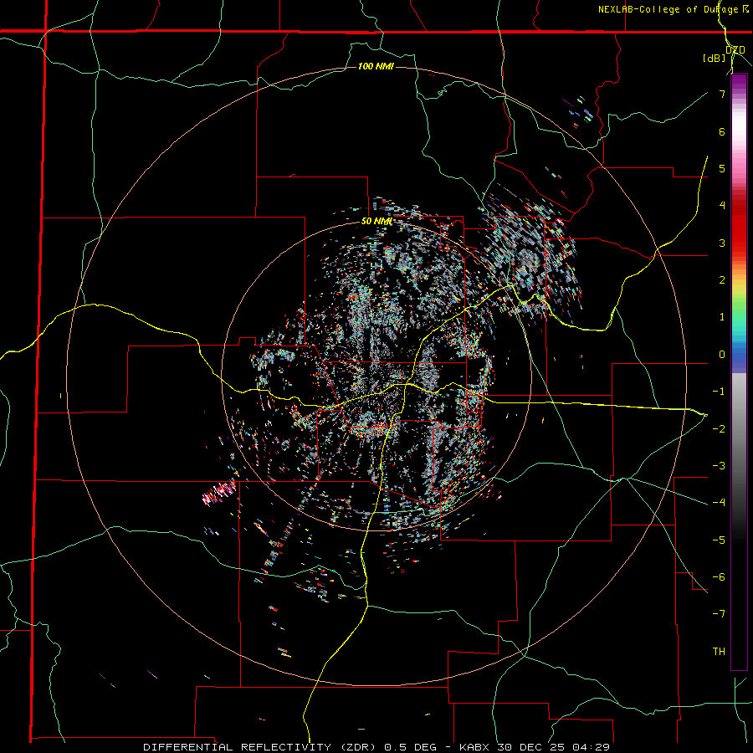Viewport: 753px width, 753px height.
Task: Click the 6 value on the color scale
Action: pos(722,131)
